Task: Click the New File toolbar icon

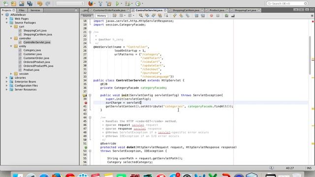Action: 5,3
